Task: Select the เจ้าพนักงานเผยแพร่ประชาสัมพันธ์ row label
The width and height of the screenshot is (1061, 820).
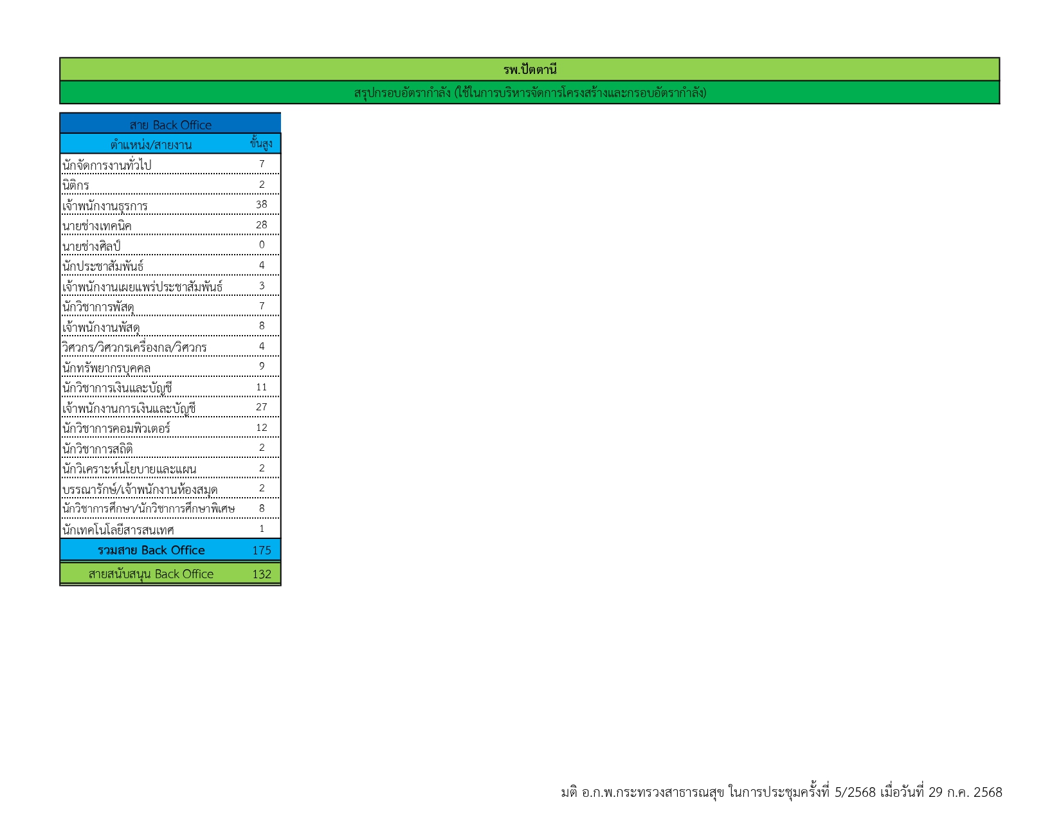Action: click(143, 287)
